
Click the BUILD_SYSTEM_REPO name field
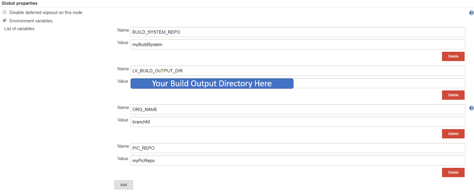[297, 32]
